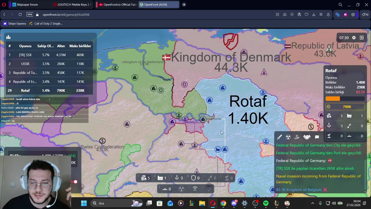Click missile silo count tile in Rotaf panel
371x209 pixels.
click(355, 126)
